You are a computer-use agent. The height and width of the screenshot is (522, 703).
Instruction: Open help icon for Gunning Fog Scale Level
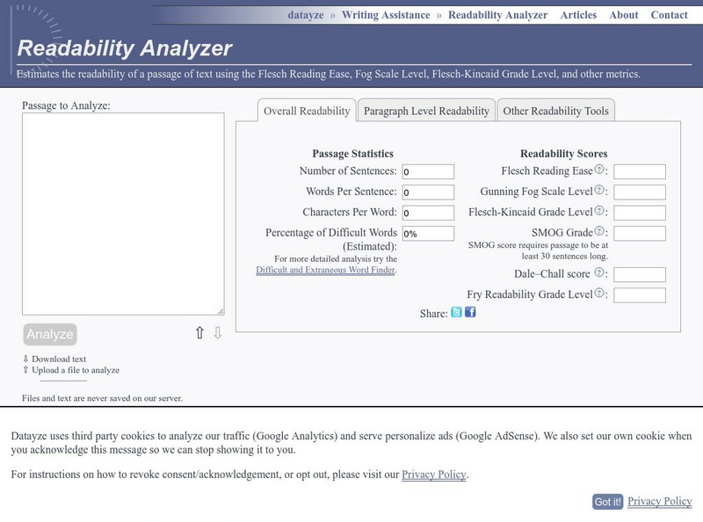pos(599,190)
